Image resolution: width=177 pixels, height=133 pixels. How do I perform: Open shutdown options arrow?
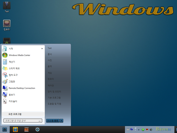(61, 121)
